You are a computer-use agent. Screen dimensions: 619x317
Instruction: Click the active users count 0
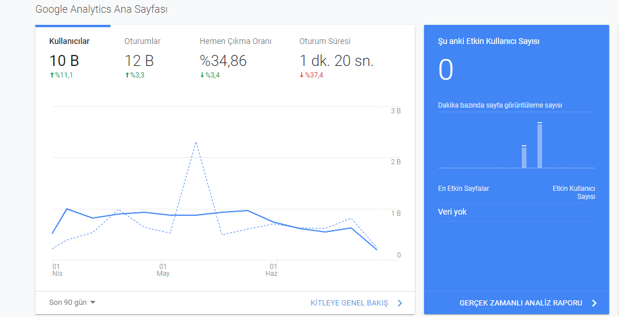tap(445, 70)
